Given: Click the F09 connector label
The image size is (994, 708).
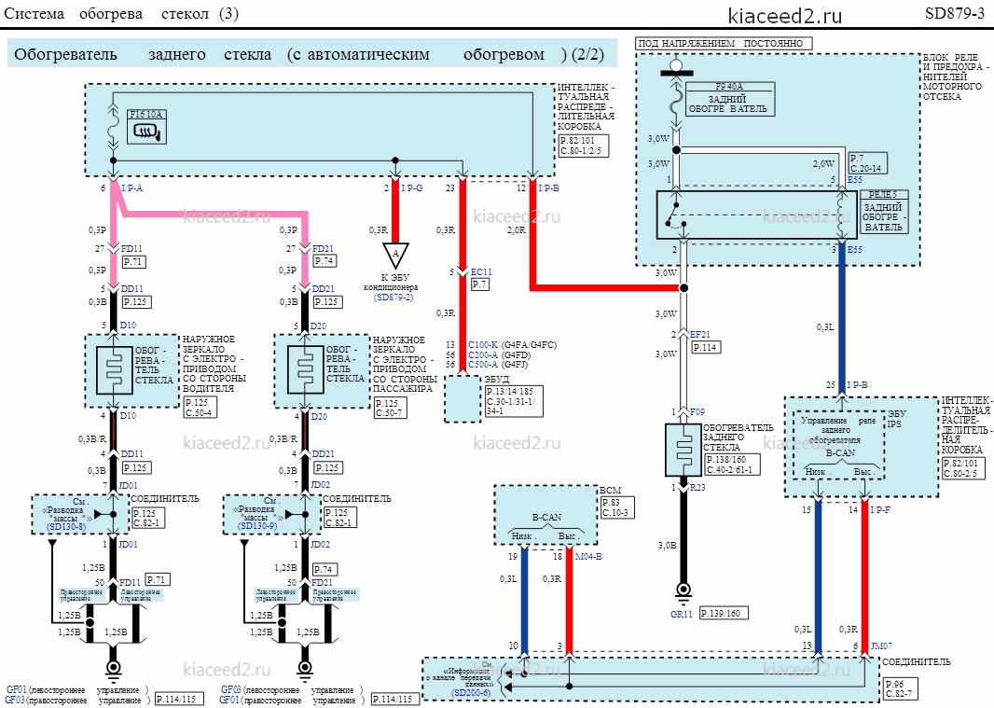Looking at the screenshot, I should 697,411.
